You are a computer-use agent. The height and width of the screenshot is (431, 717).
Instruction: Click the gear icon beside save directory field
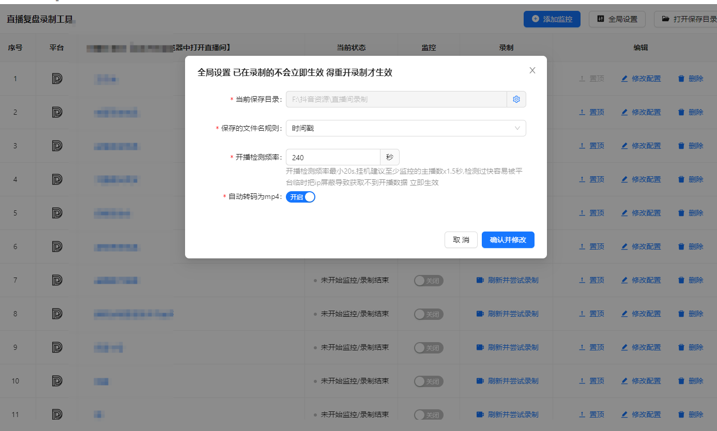point(516,99)
